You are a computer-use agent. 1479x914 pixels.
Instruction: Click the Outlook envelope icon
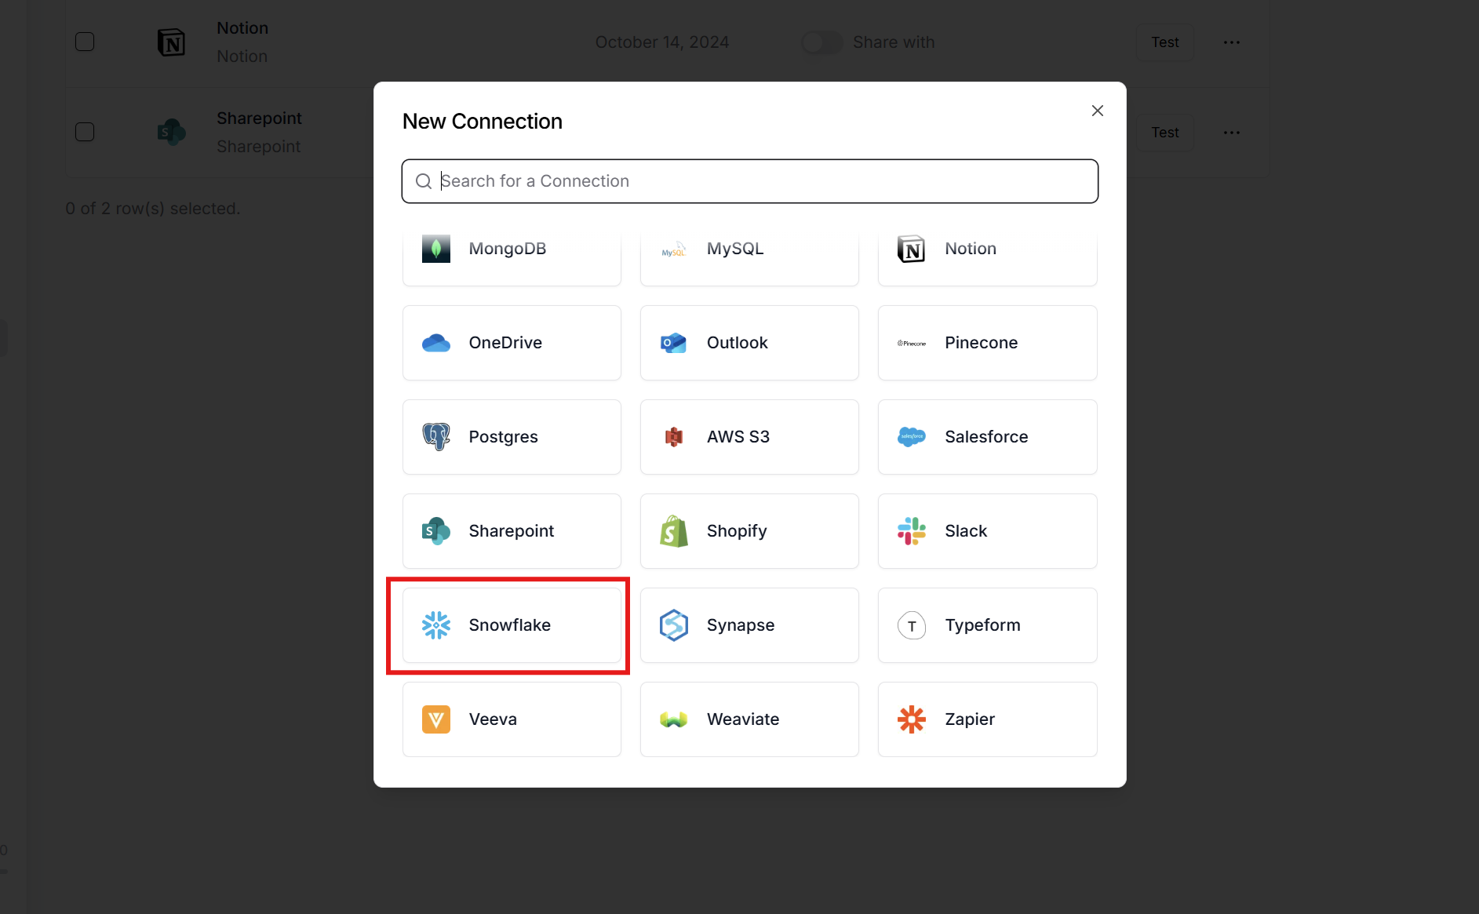pyautogui.click(x=674, y=343)
